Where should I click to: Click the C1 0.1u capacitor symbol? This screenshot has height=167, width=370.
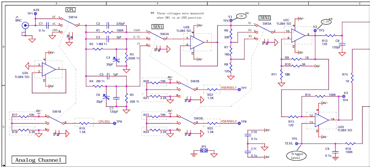pos(48,25)
